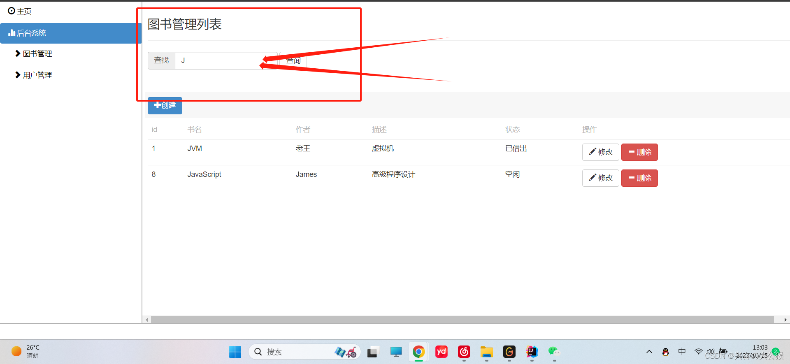Expand the 用户管理 menu item

33,75
